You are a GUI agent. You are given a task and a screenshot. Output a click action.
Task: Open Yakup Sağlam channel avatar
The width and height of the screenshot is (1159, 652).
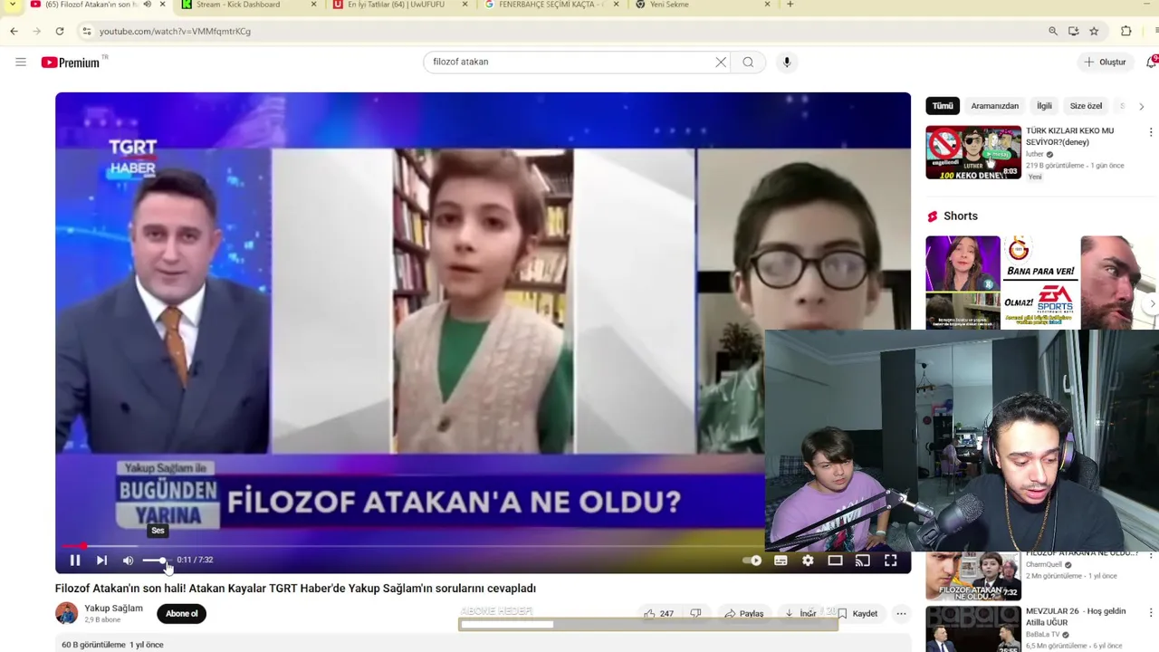coord(67,613)
